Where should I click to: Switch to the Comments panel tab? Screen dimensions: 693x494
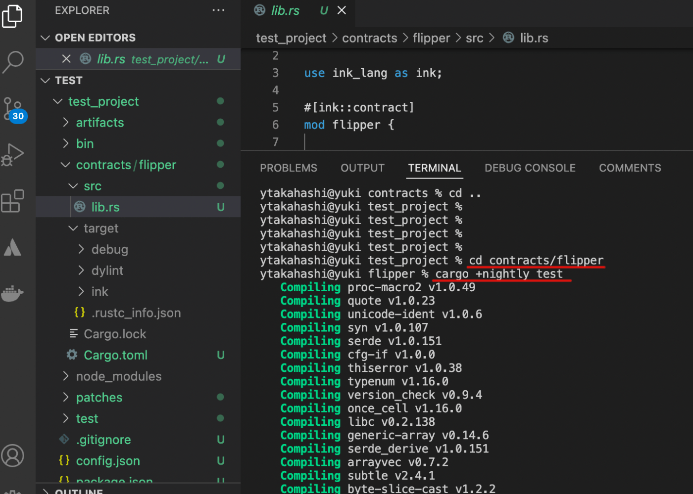(630, 168)
